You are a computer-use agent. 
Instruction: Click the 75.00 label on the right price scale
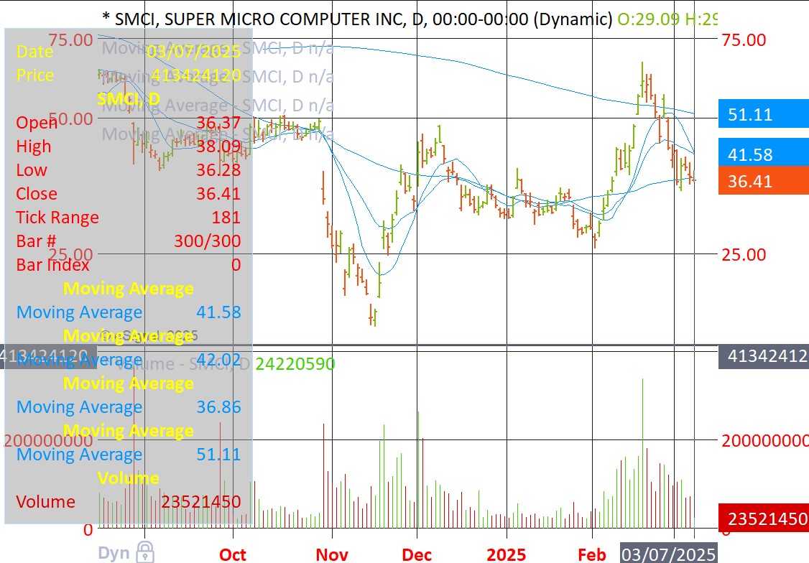pos(744,40)
